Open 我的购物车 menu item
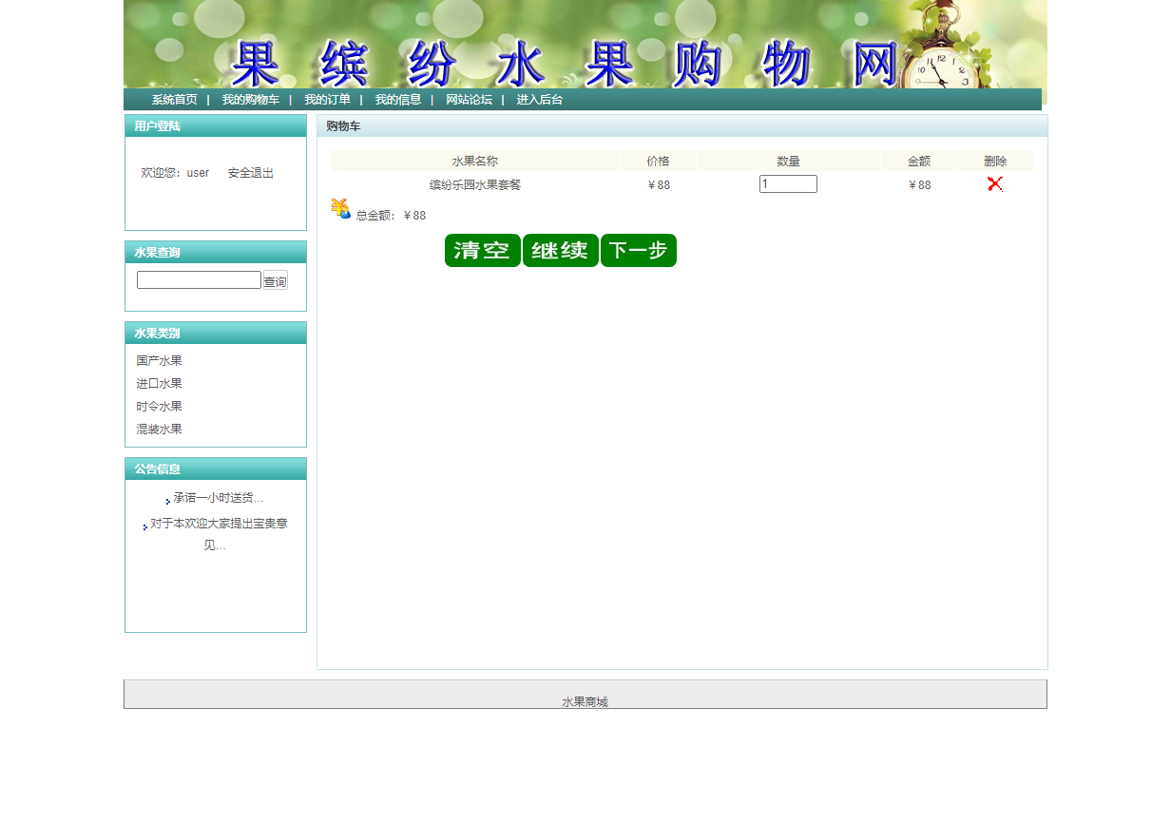Viewport: 1171px width, 822px height. tap(251, 100)
